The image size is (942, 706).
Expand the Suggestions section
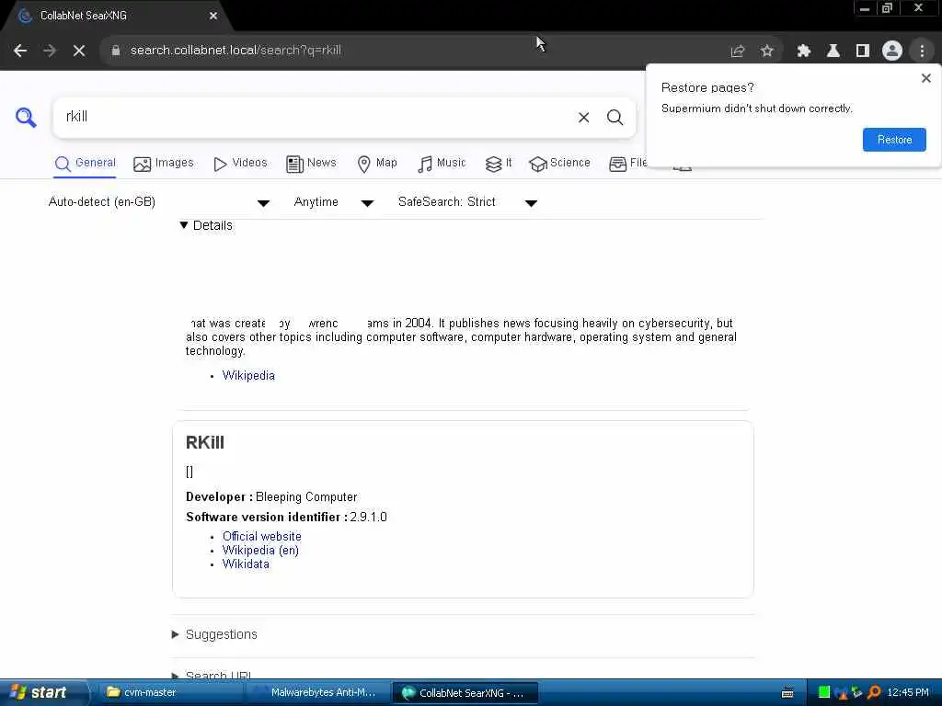click(x=214, y=634)
